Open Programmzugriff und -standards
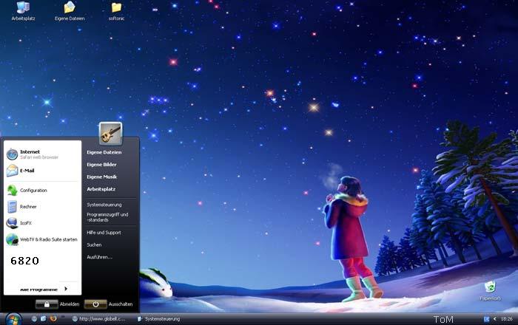Image resolution: width=518 pixels, height=325 pixels. coord(107,217)
